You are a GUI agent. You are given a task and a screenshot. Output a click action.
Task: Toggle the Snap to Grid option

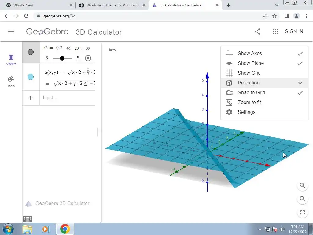264,92
